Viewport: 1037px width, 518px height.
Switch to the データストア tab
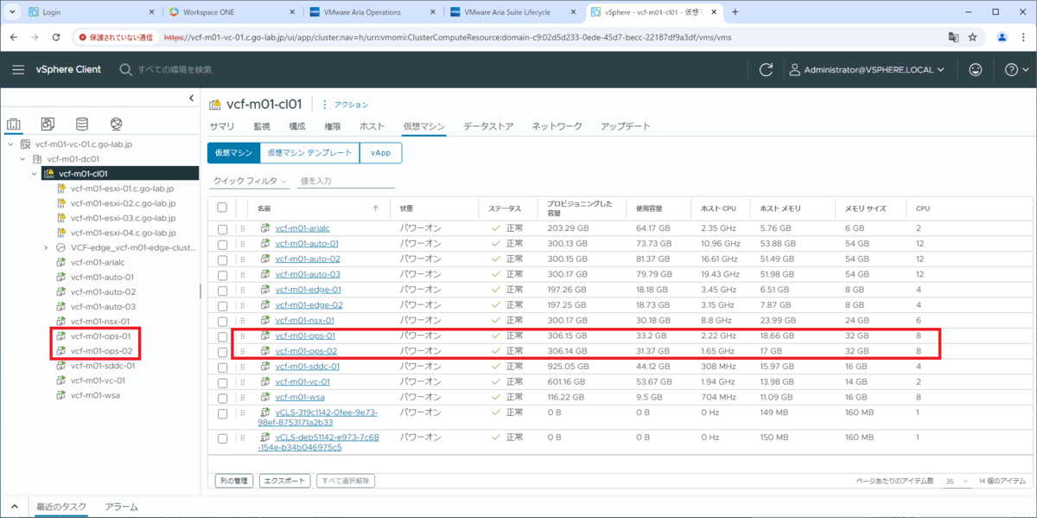(x=488, y=126)
